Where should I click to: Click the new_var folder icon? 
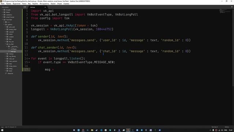(x=7, y=59)
